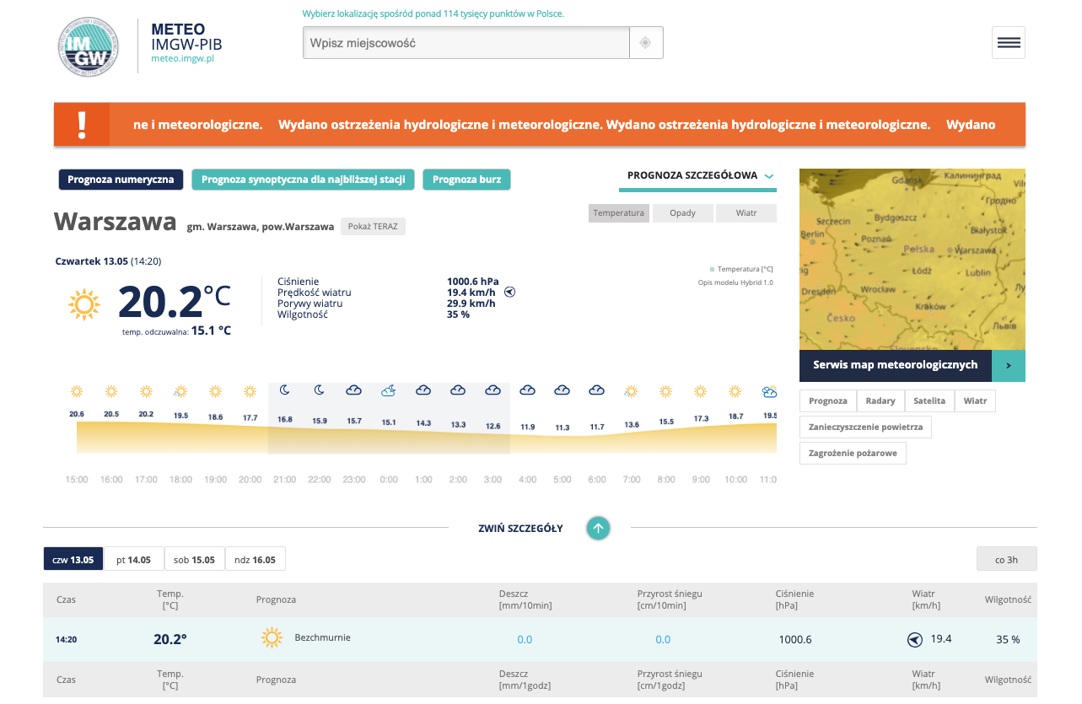Viewport: 1082px width, 704px height.
Task: Click the Poland weather map thumbnail
Action: point(912,259)
